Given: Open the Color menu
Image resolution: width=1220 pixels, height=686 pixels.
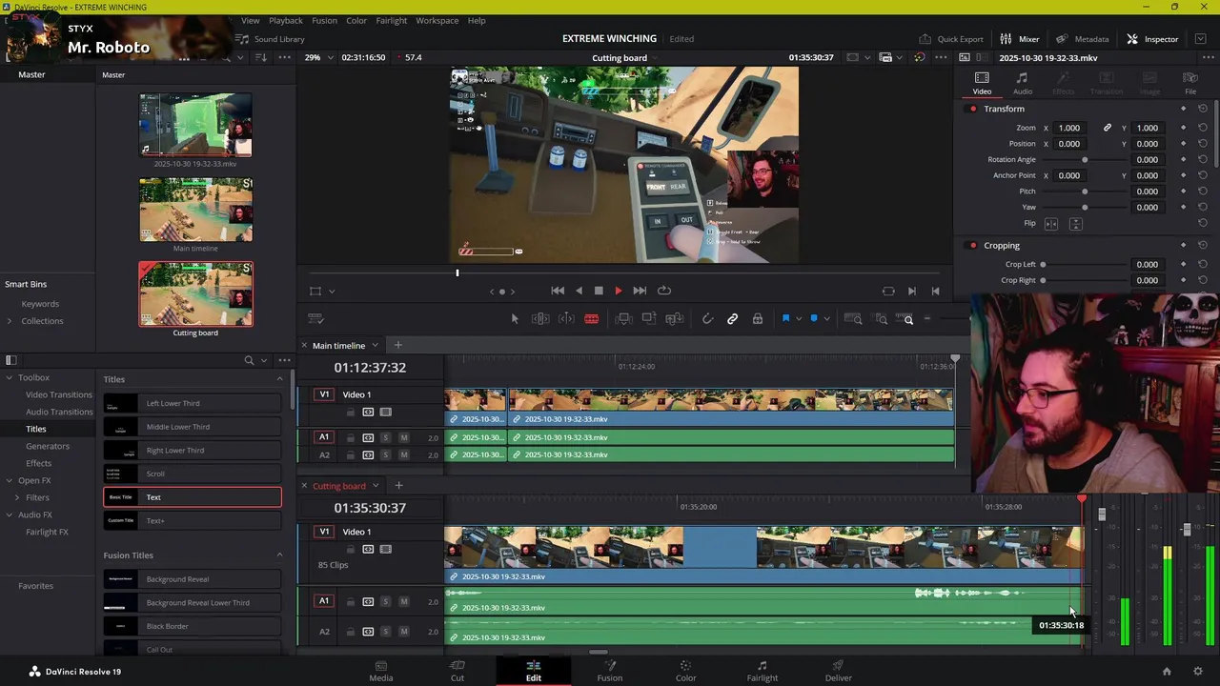Looking at the screenshot, I should [x=356, y=20].
